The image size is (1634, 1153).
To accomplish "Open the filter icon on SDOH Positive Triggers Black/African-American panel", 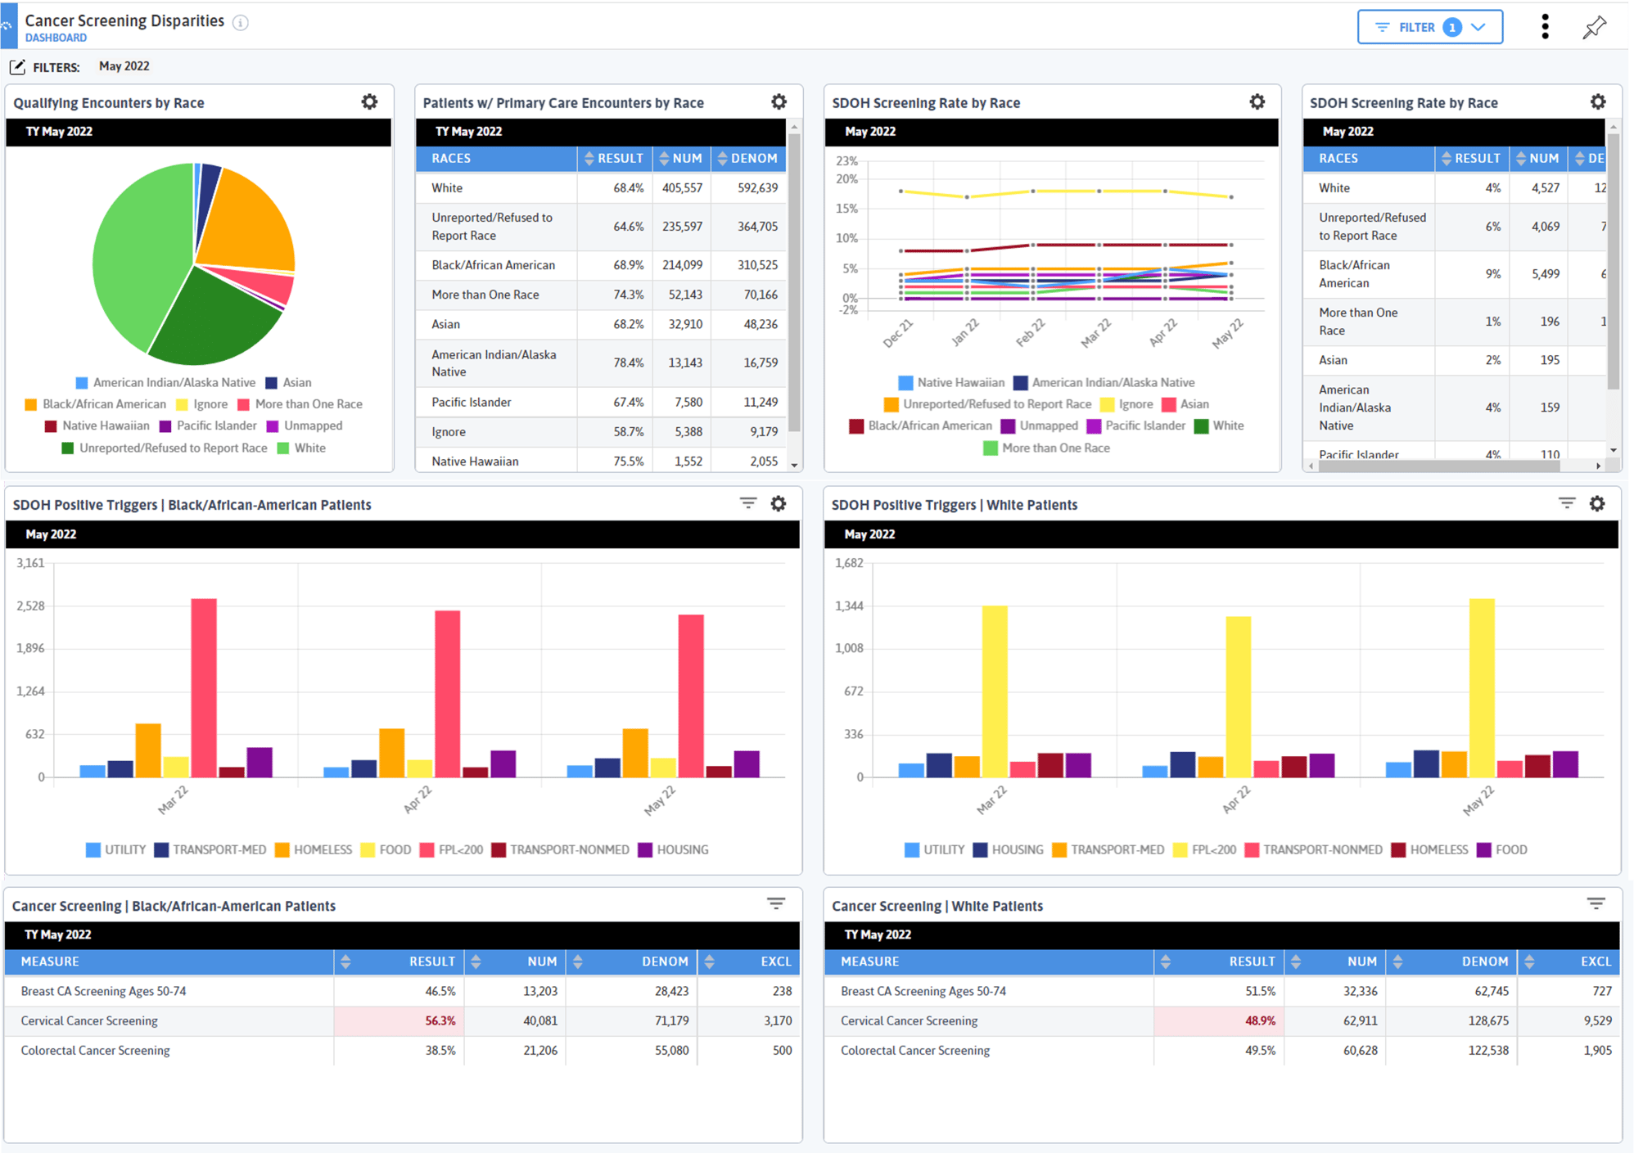I will tap(747, 503).
